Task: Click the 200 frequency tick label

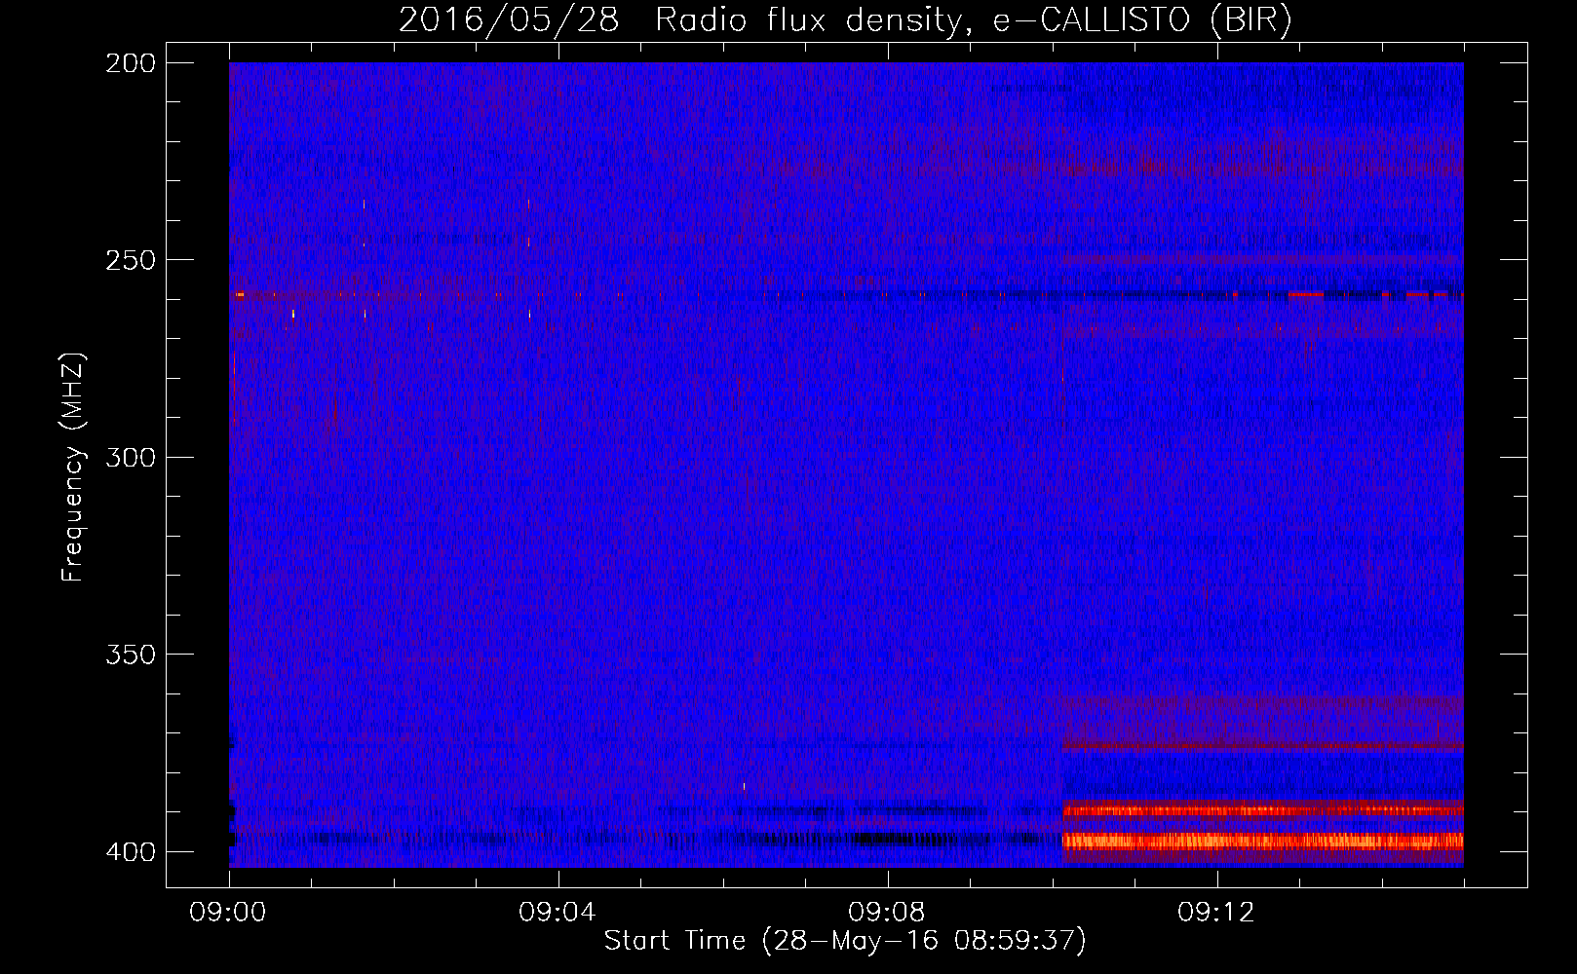Action: pyautogui.click(x=131, y=63)
